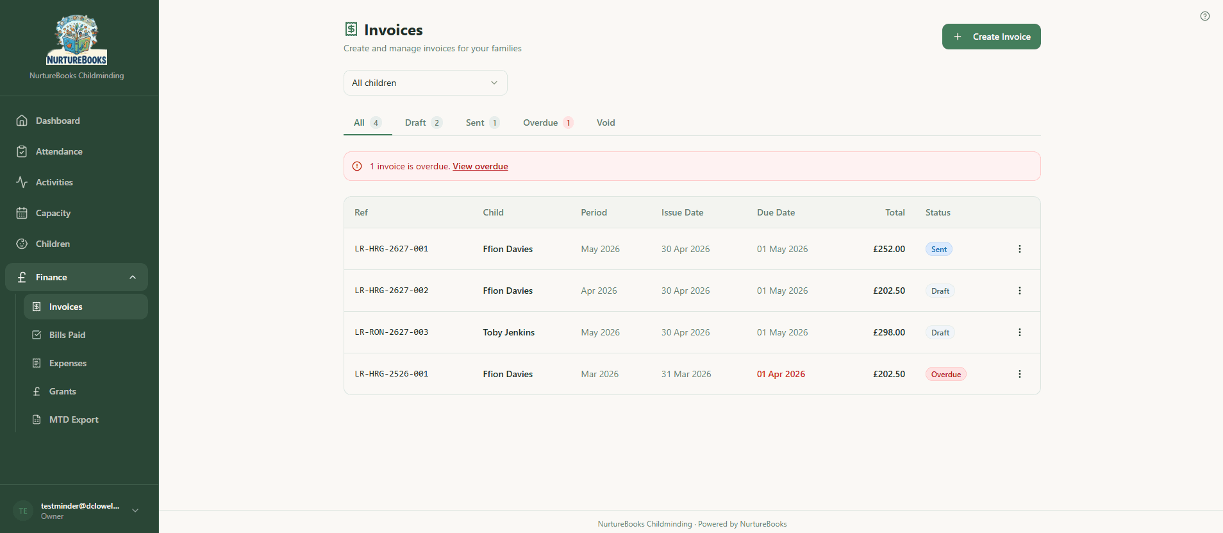Navigate to Capacity
Screen dimensions: 1223x533
[x=76, y=213]
